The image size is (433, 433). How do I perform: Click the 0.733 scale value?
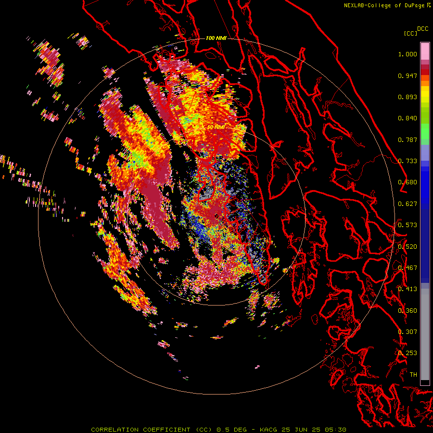point(408,161)
